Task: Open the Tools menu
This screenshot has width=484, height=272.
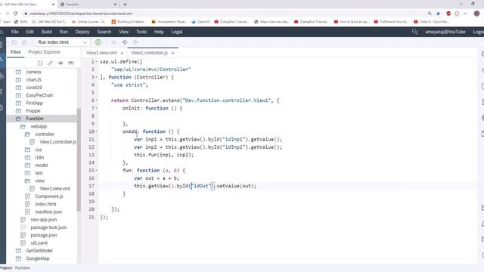Action: click(141, 32)
